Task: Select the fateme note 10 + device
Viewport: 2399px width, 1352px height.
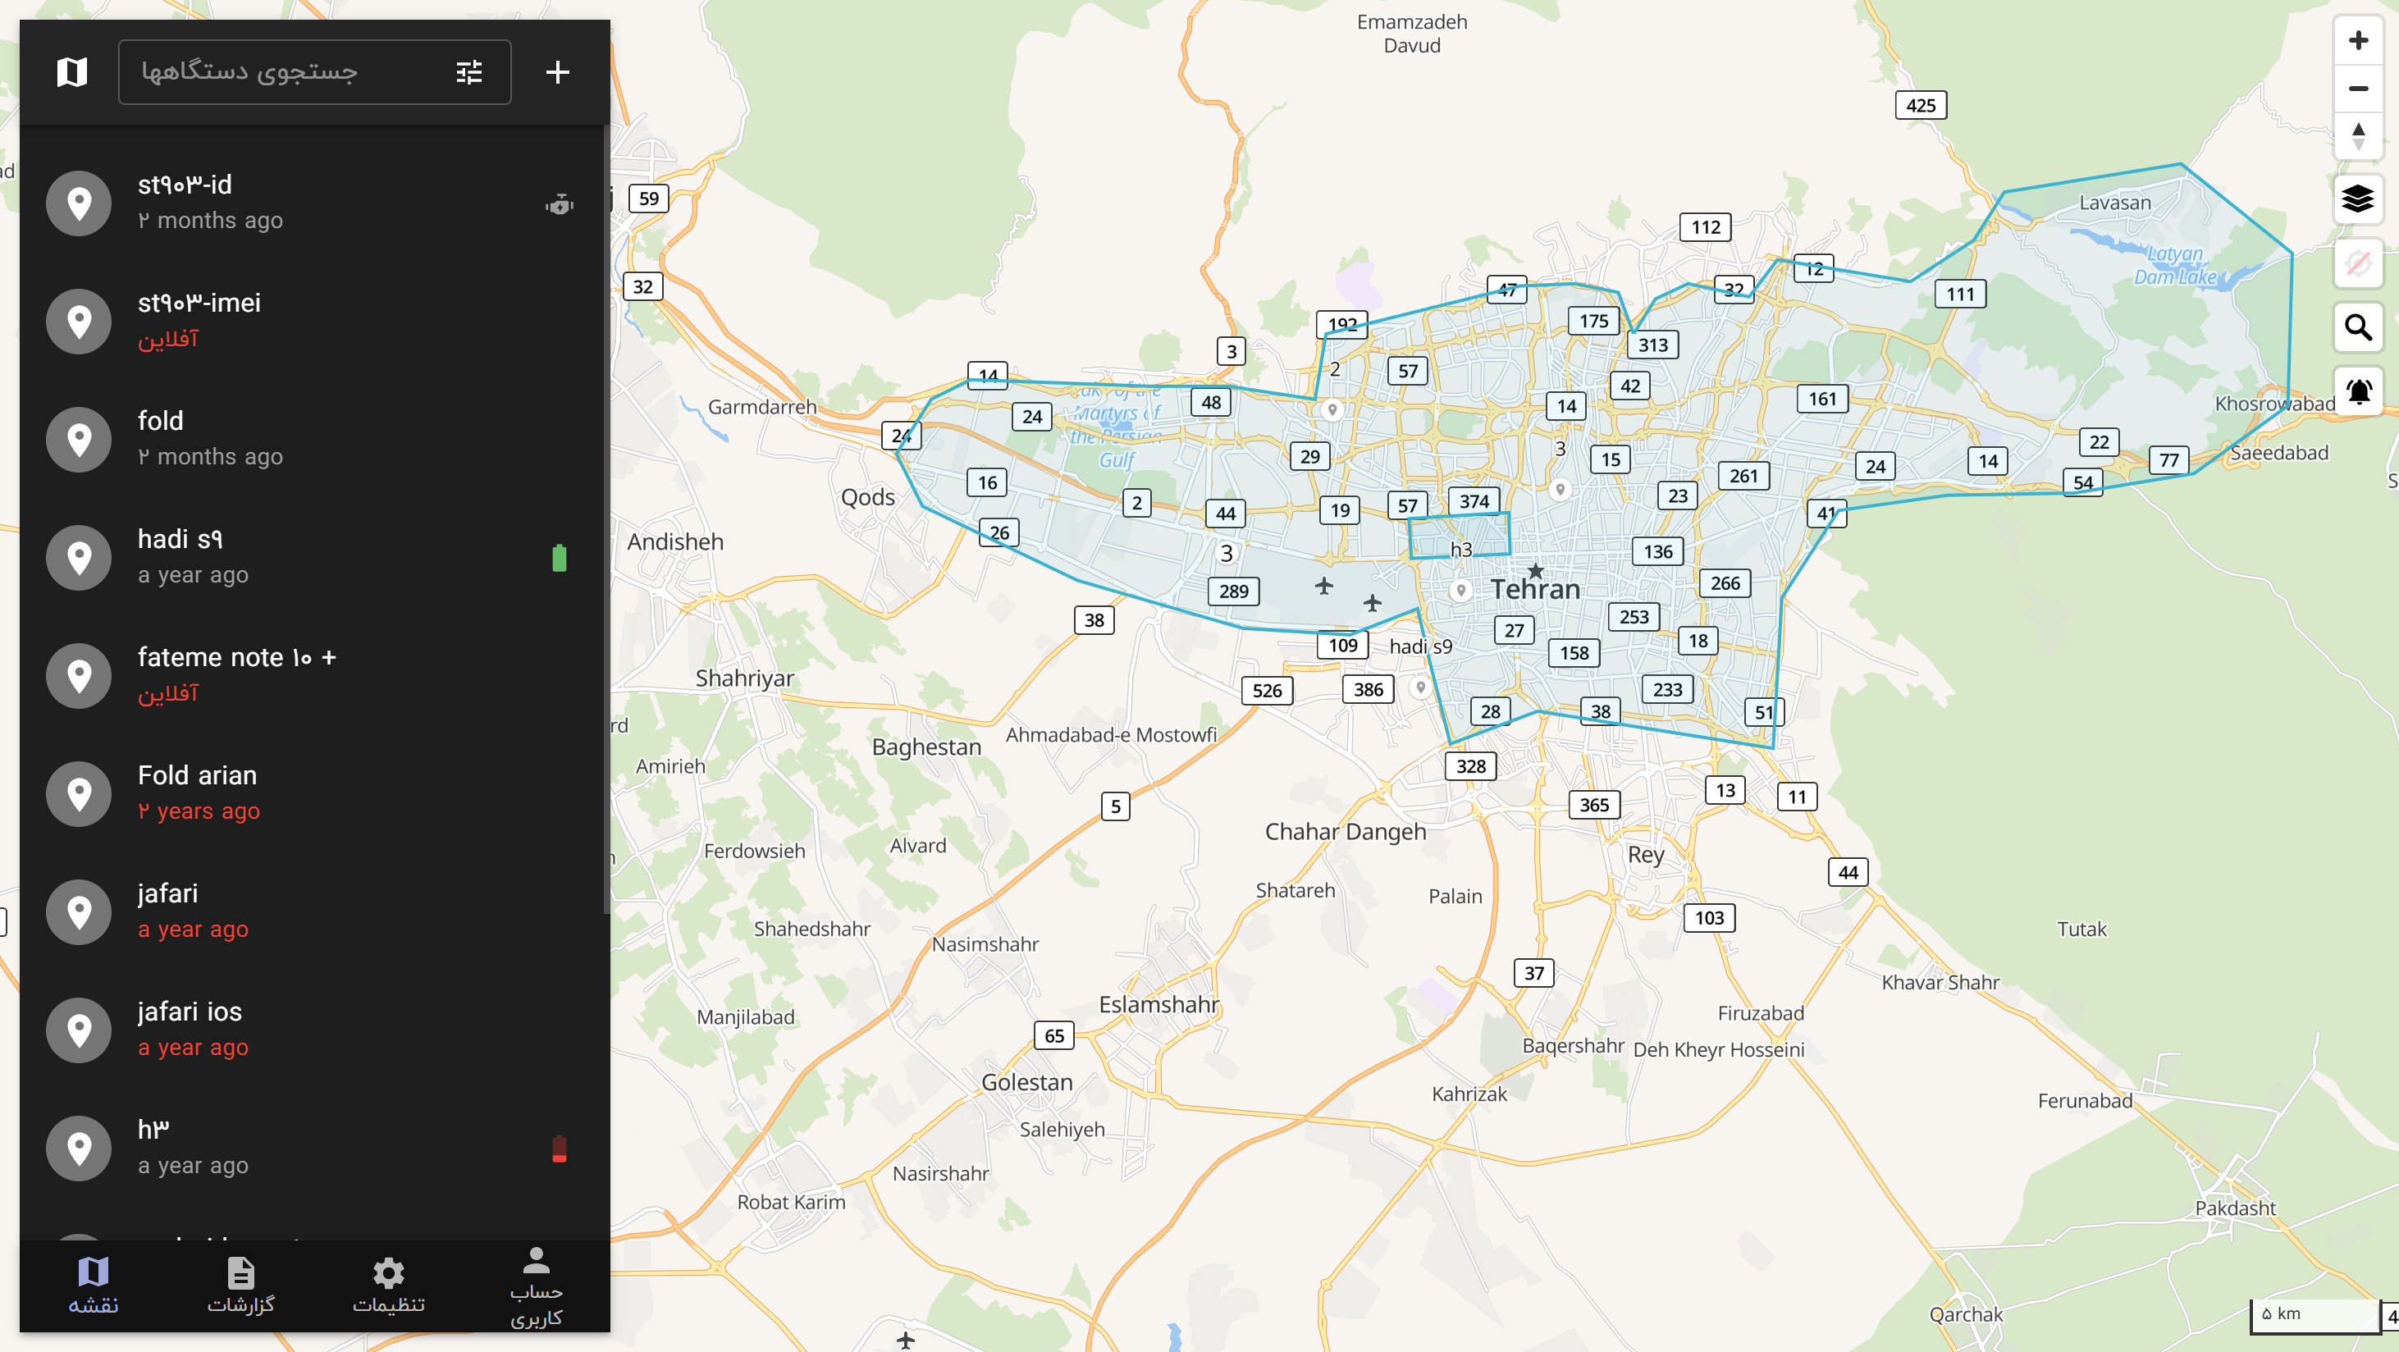Action: coord(315,675)
